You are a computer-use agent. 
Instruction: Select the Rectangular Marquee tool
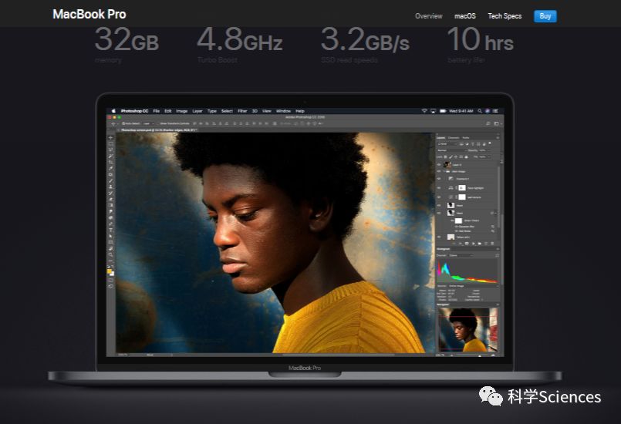110,143
